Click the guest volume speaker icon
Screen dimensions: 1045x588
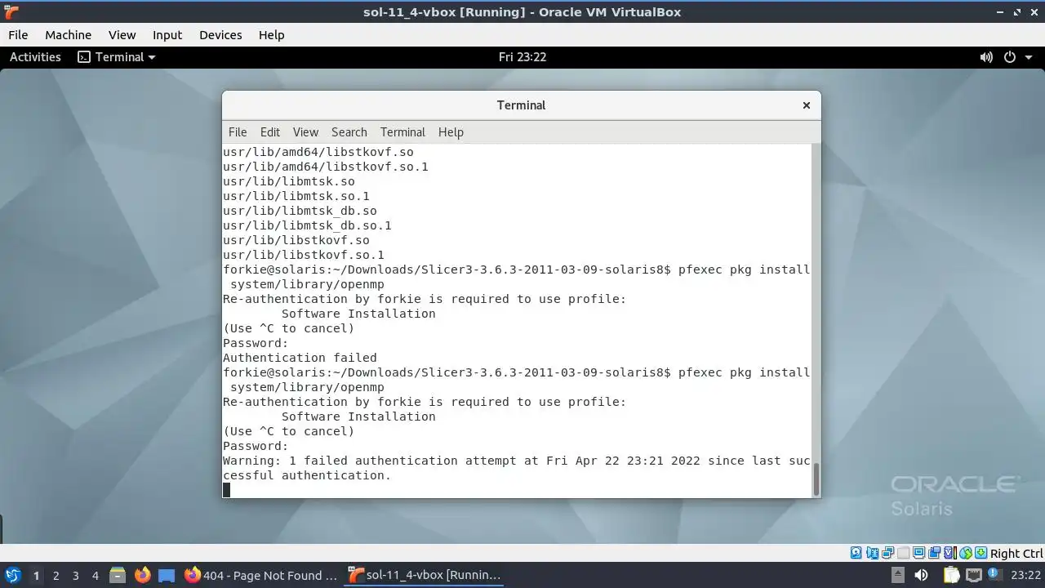point(986,57)
